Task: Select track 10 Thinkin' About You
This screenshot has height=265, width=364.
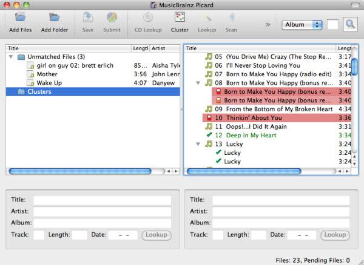Action: (249, 118)
